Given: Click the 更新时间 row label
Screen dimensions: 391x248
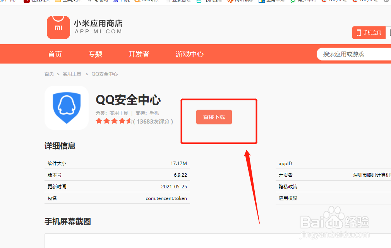Looking at the screenshot, I should click(x=57, y=187).
